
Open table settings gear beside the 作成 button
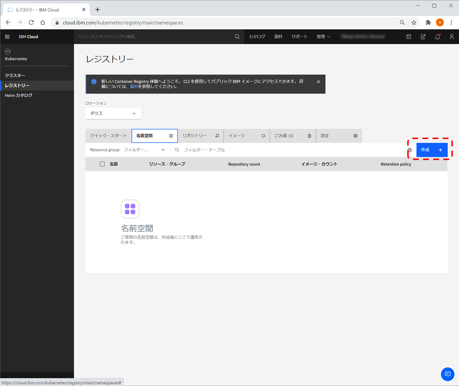click(x=410, y=150)
